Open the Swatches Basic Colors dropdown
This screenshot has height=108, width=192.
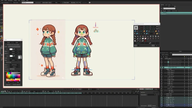[14, 71]
